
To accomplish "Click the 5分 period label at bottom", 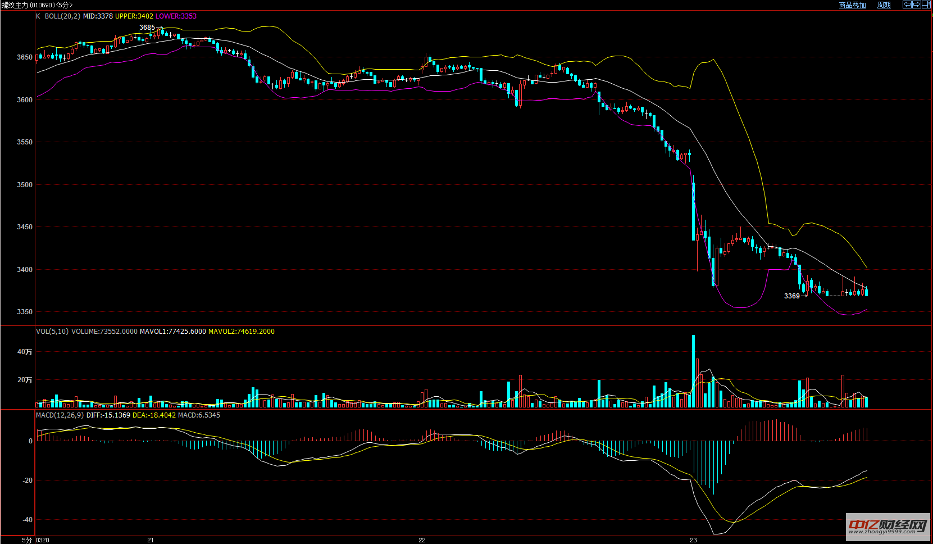I will (x=28, y=540).
